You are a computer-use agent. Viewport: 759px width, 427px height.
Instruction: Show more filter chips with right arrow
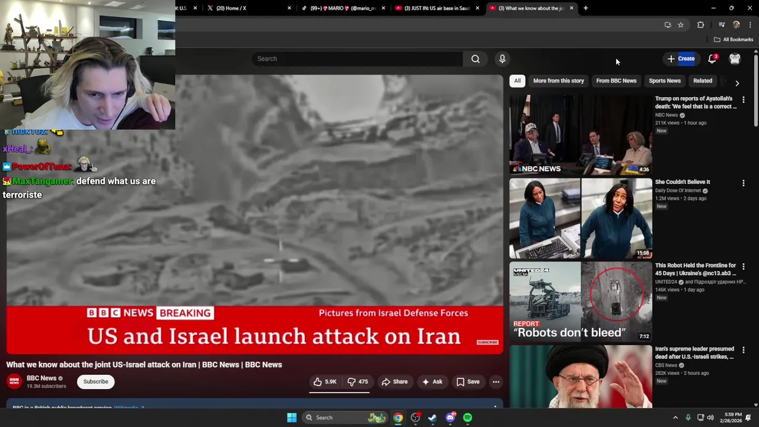737,83
